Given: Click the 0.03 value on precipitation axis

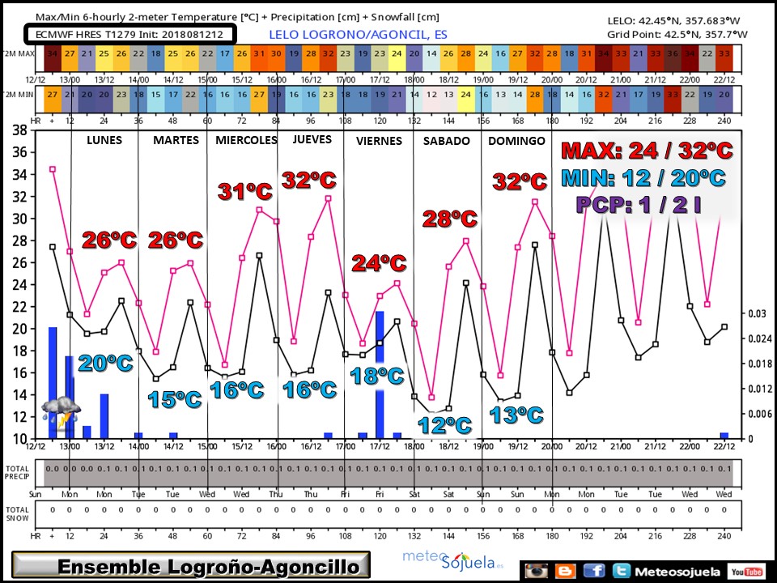Looking at the screenshot, I should click(x=758, y=313).
